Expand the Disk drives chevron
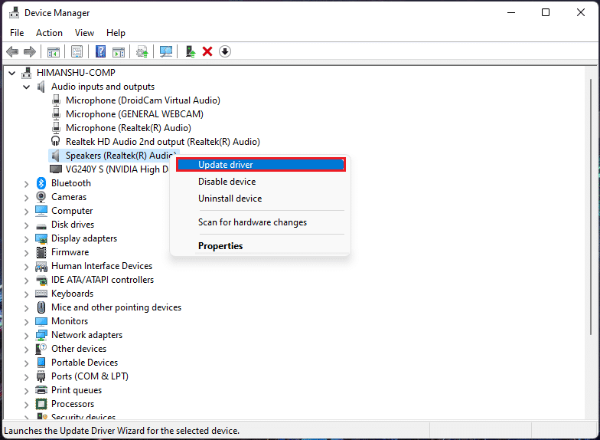600x440 pixels. pos(26,225)
